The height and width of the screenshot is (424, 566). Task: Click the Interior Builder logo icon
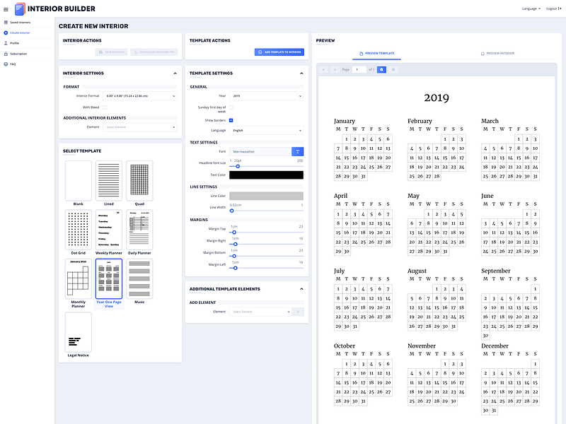(x=20, y=9)
